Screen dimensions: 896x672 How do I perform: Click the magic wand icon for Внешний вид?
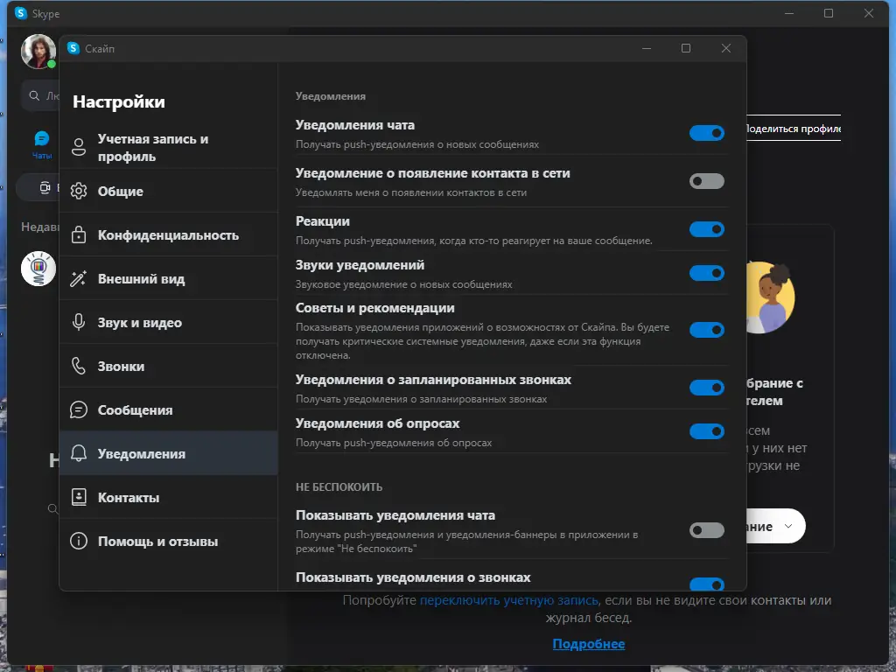tap(79, 279)
